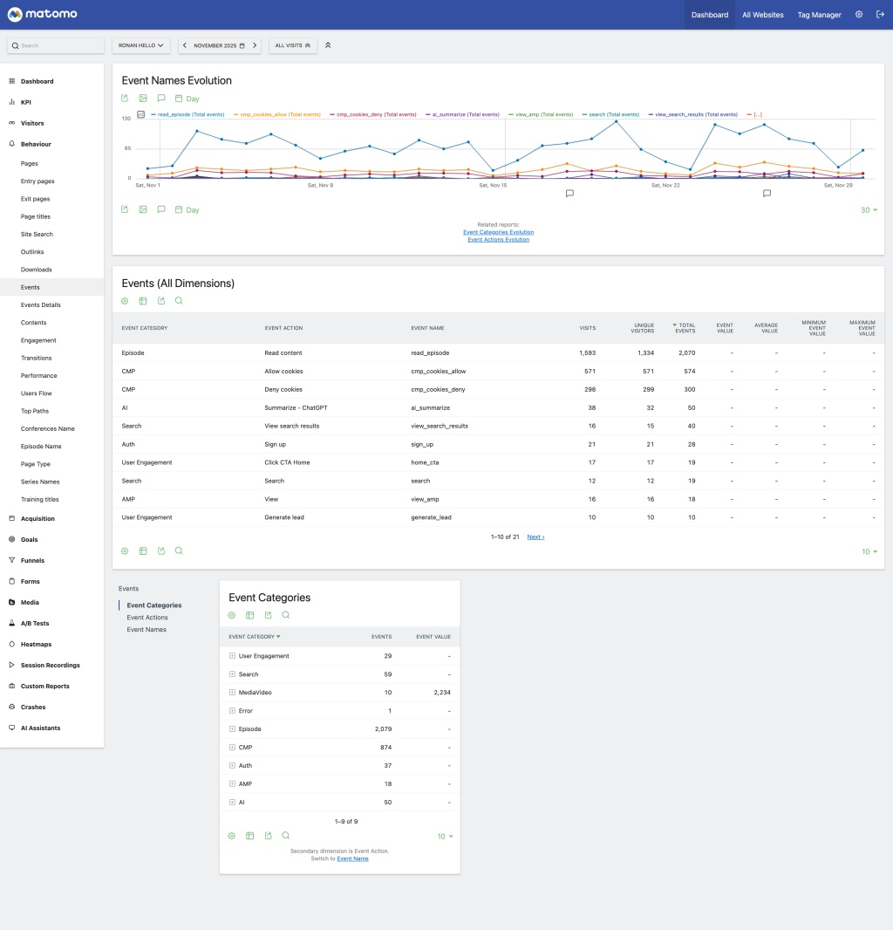Click the green search icon under Event Categories title
Screen dimensions: 893x930
(286, 615)
